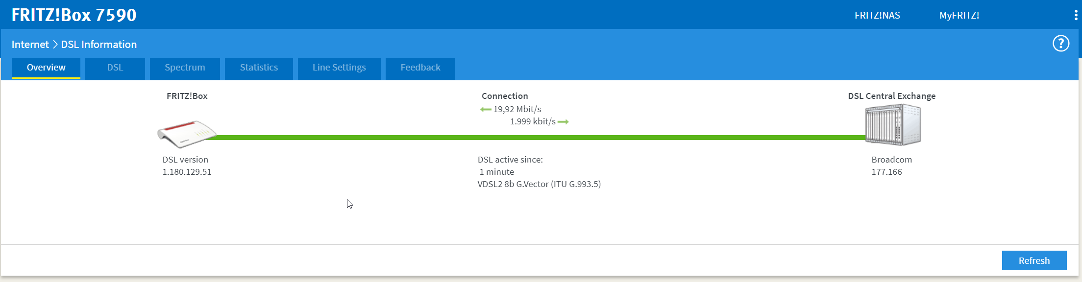1082x282 pixels.
Task: Click the FRITZ!Box 7590 logo
Action: tap(74, 15)
